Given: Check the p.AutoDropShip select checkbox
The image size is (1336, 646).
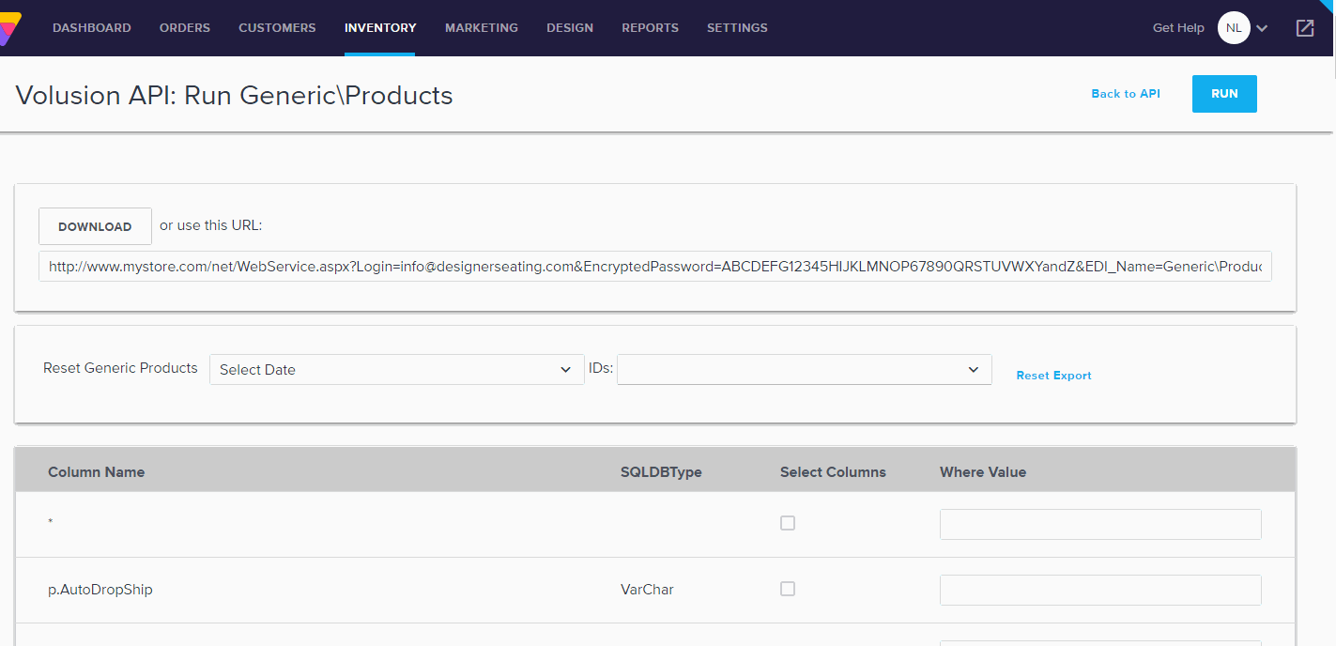Looking at the screenshot, I should point(788,589).
